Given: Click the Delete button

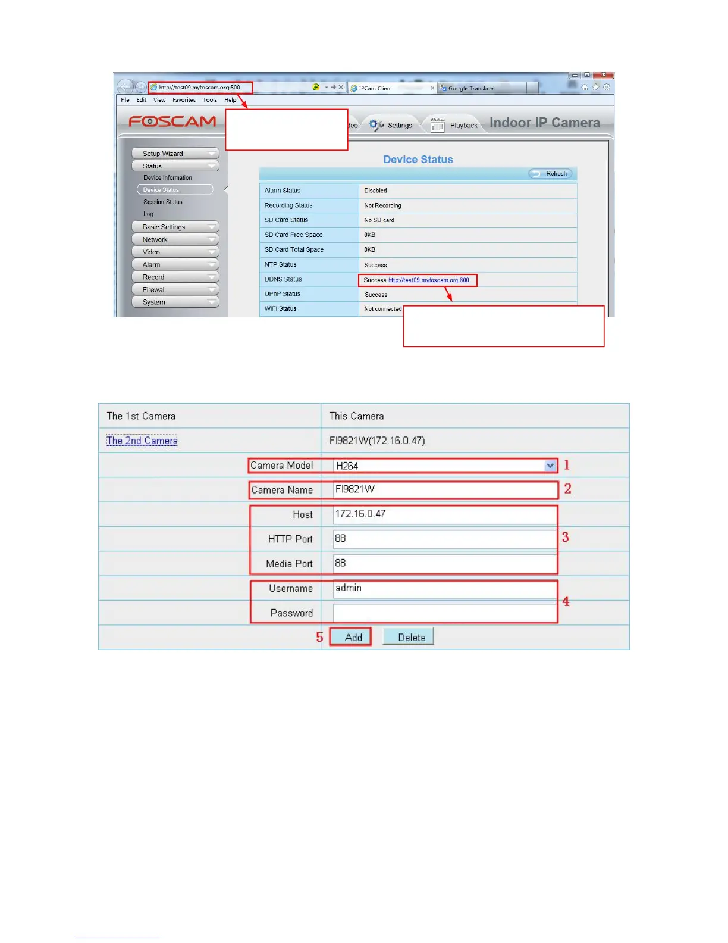Looking at the screenshot, I should click(409, 637).
